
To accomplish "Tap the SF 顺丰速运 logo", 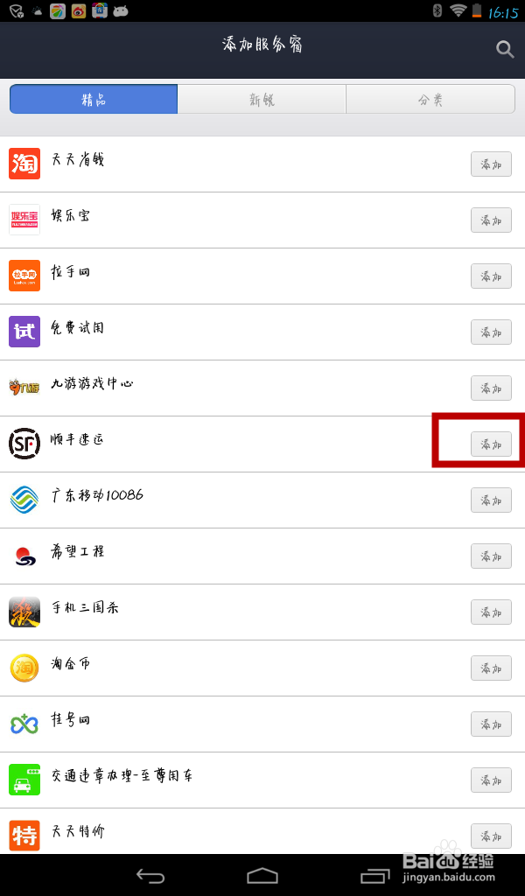I will click(x=24, y=444).
